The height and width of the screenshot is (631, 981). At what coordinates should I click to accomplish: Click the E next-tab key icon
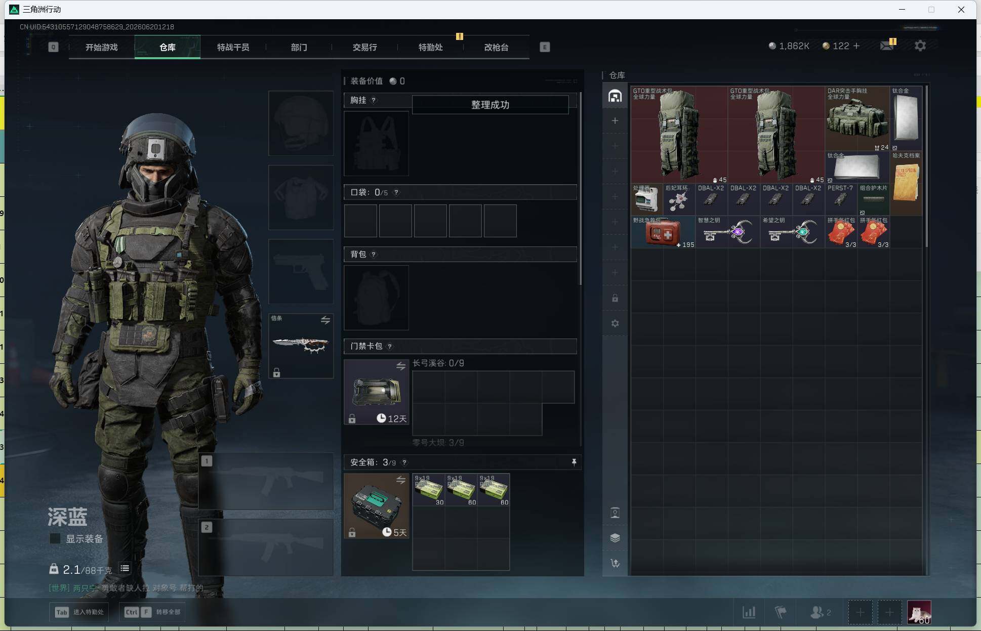point(545,47)
